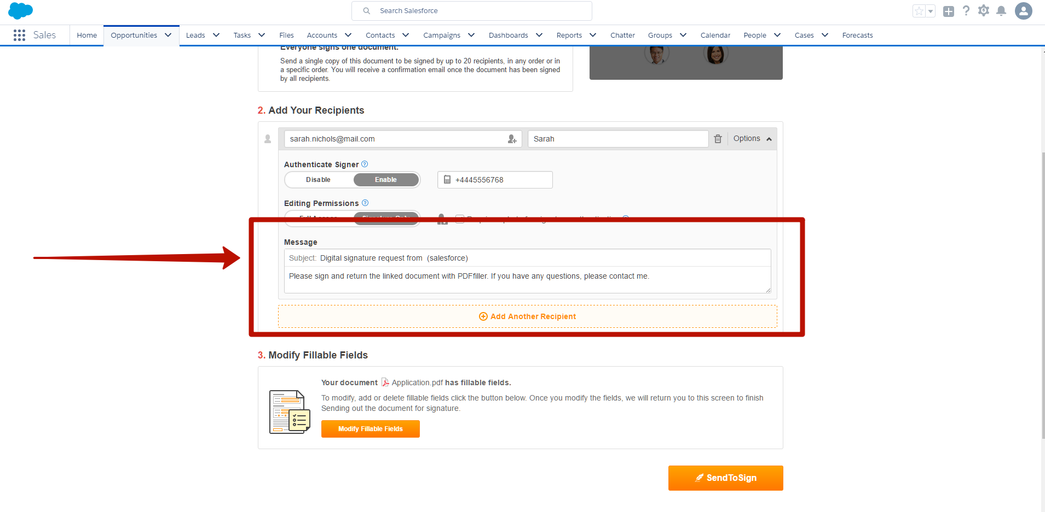The width and height of the screenshot is (1045, 512).
Task: Click the Authenticate Signer help icon
Action: (x=365, y=164)
